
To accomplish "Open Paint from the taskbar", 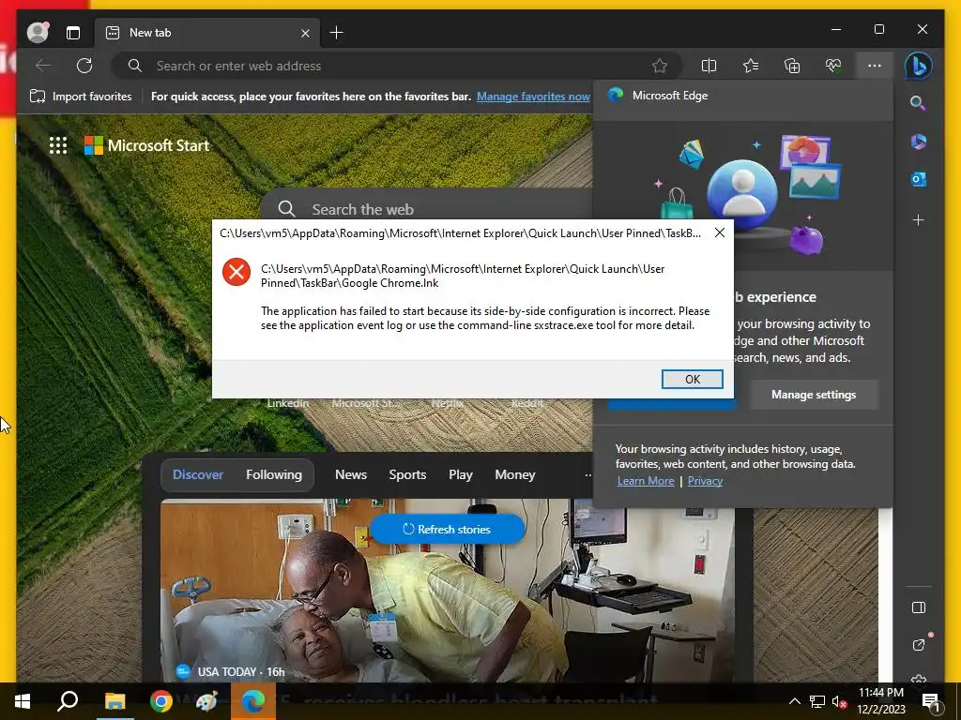I will pos(206,701).
